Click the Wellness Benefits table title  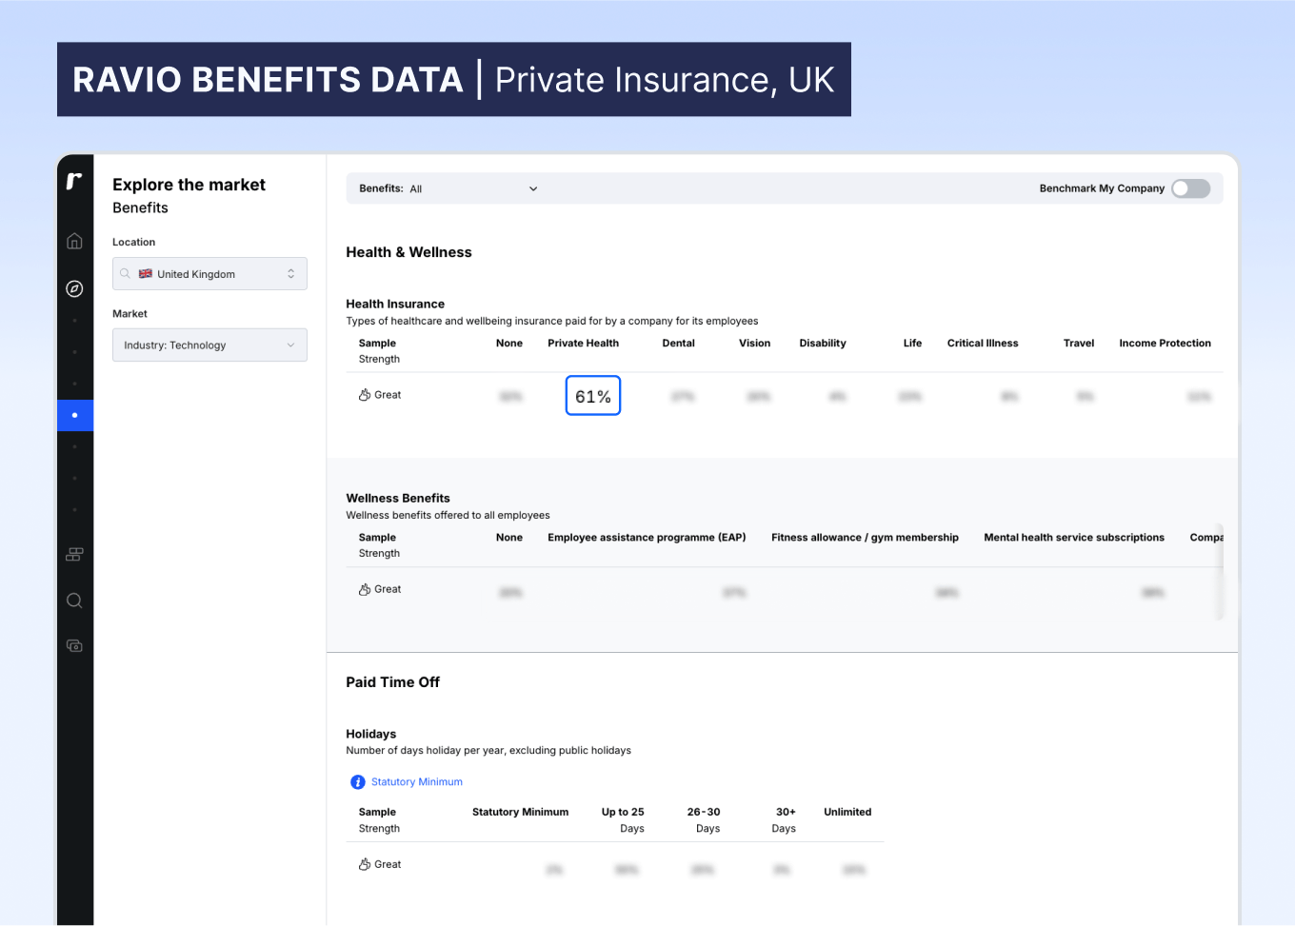(398, 499)
